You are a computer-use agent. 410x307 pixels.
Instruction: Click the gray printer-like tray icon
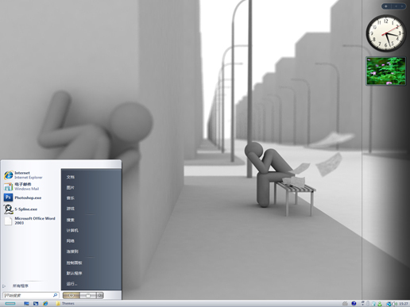pyautogui.click(x=345, y=304)
